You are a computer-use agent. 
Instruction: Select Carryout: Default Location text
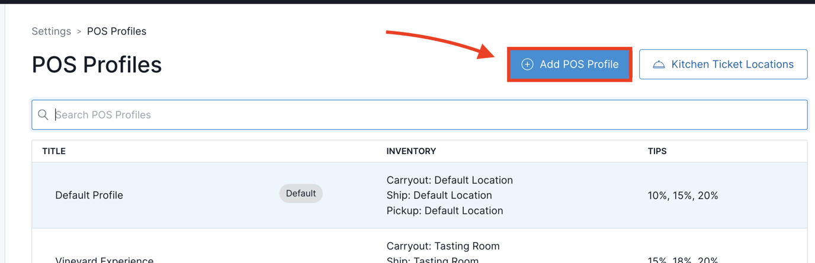tap(450, 180)
